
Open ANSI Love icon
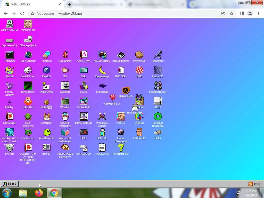pyautogui.click(x=84, y=55)
